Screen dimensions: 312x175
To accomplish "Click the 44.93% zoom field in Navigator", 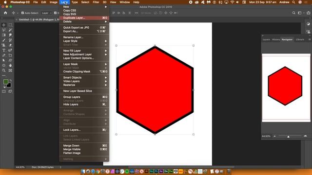I will [x=266, y=136].
